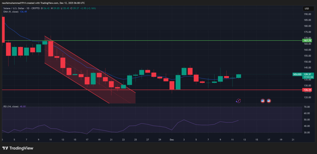Click the naufalmuhammad1914 author attribution text
The height and width of the screenshot is (154, 317).
(15, 3)
